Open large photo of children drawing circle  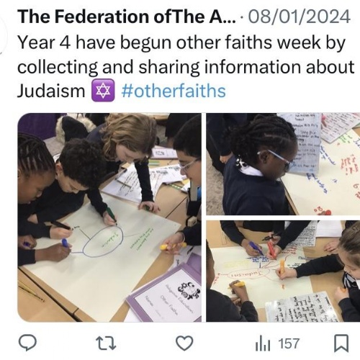pos(109,217)
